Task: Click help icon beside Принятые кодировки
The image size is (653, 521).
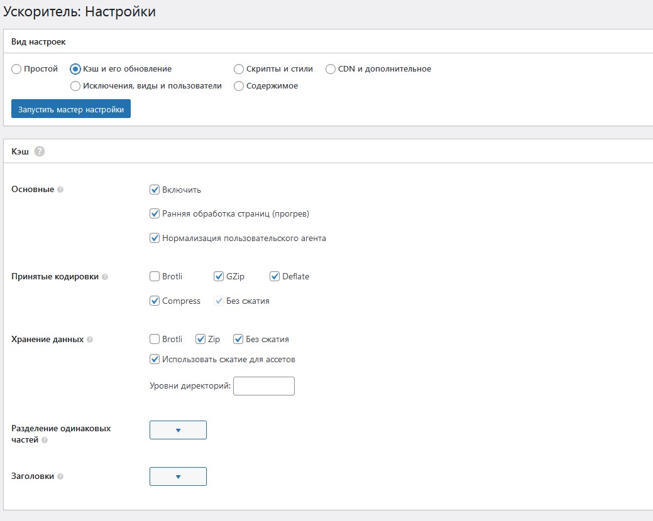Action: (x=105, y=277)
